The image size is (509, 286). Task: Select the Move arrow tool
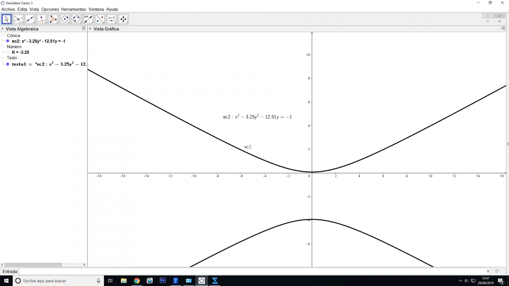coord(6,19)
